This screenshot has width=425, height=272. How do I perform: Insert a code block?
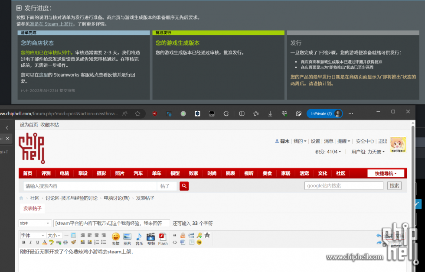[174, 242]
